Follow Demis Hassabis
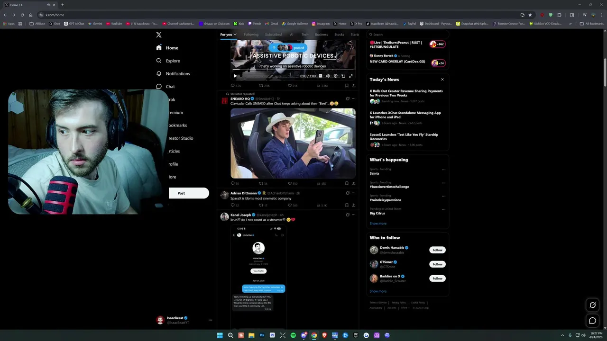Image resolution: width=607 pixels, height=341 pixels. (437, 250)
